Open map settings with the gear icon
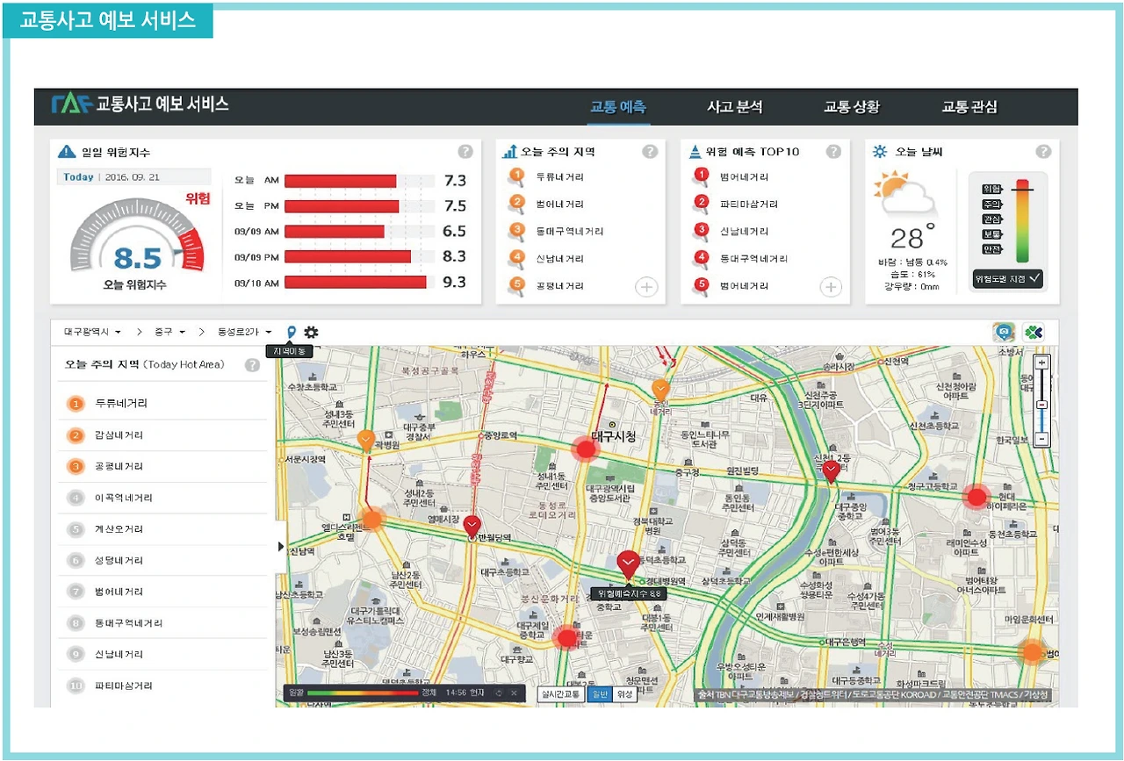 point(311,333)
